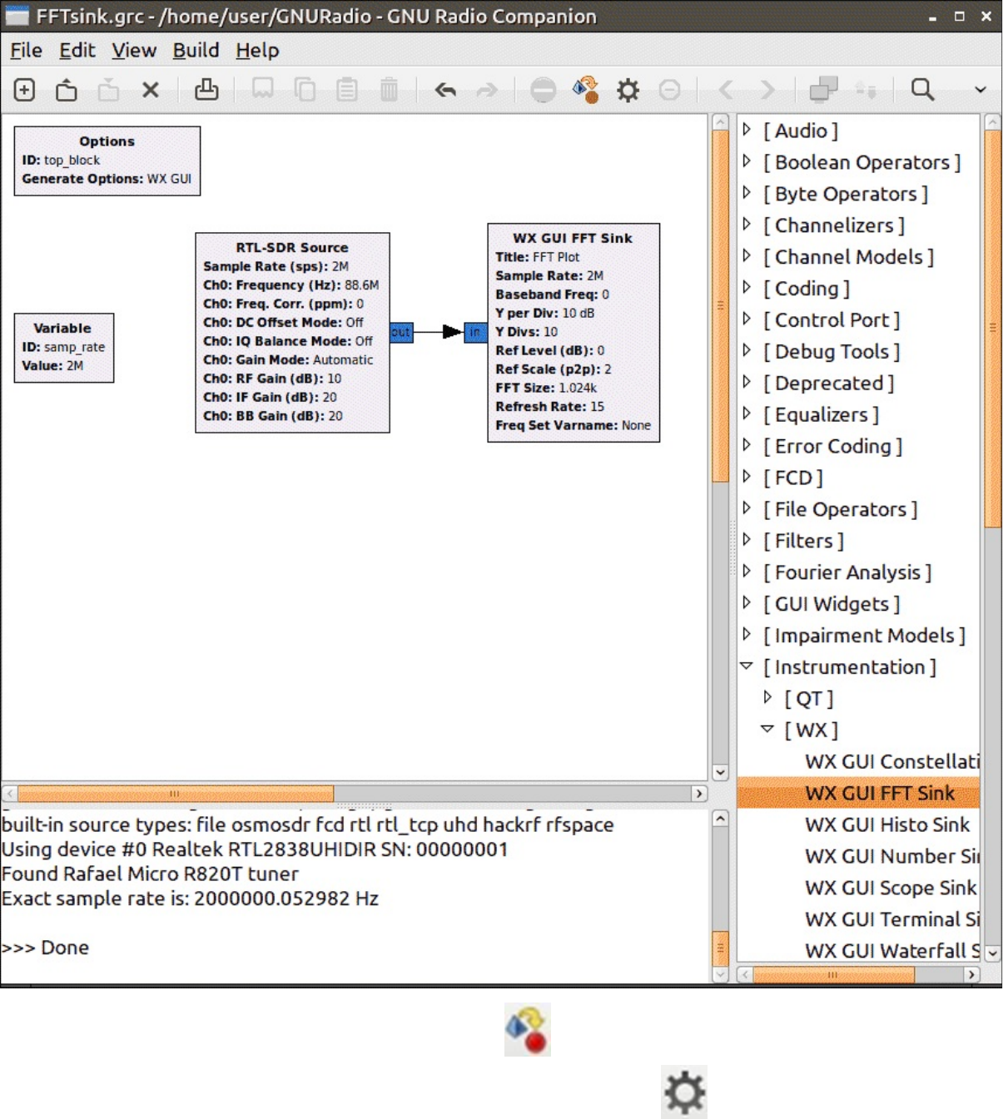Click the Cut toolbar icon
This screenshot has width=1003, height=1119.
263,89
